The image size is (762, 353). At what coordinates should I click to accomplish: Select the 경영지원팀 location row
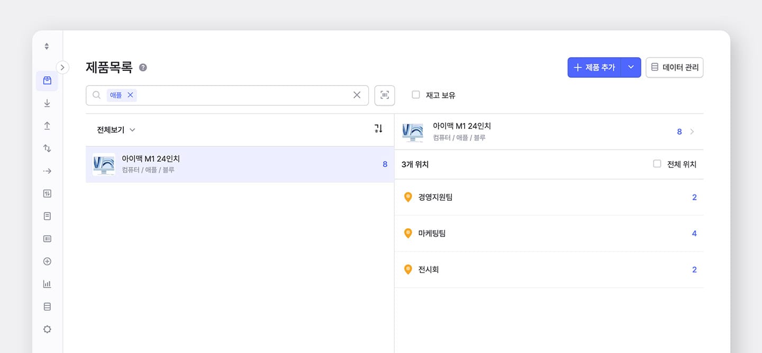549,197
